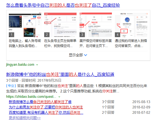This screenshot has height=121, width=155.
Task: Click 2个回答 beside 百度知道里 row
Action: pyautogui.click(x=108, y=112)
